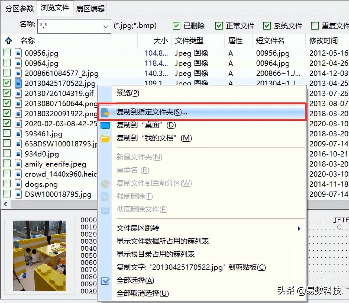Click the 大小 column header to sort
This screenshot has width=349, height=303.
click(161, 41)
